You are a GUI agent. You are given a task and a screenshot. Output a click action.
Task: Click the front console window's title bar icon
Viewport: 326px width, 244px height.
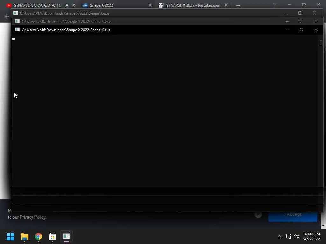click(x=17, y=30)
